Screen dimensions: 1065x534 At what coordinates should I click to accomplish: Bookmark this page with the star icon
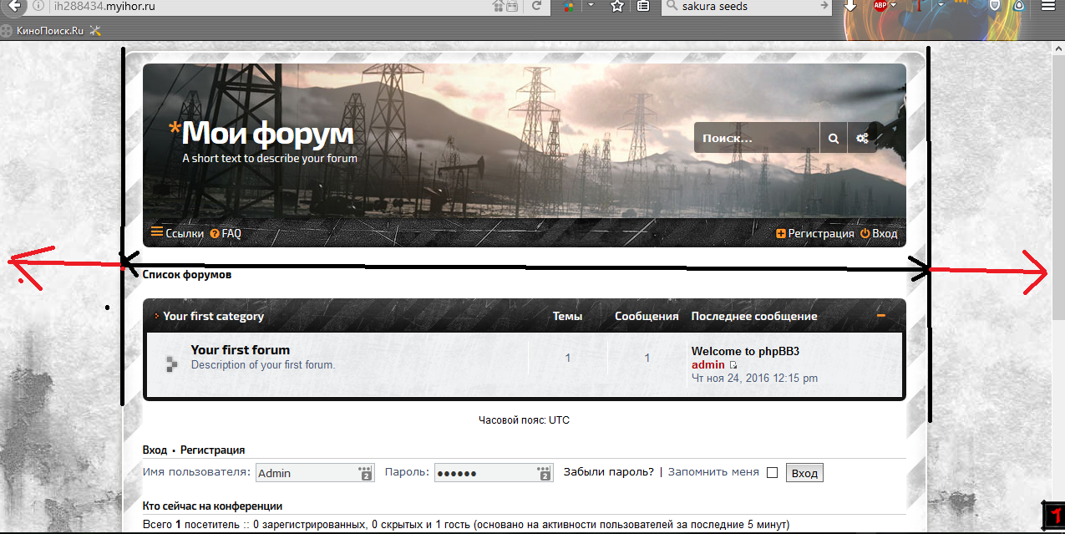tap(617, 6)
